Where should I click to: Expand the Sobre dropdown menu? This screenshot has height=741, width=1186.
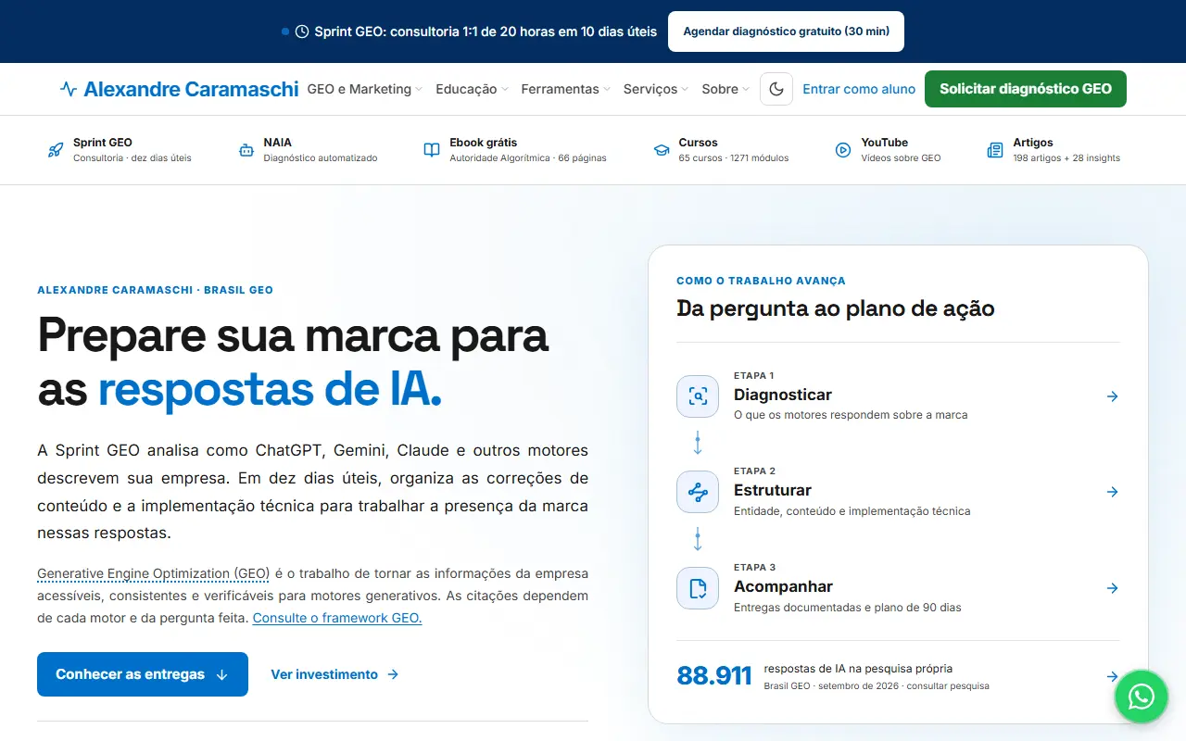click(x=726, y=89)
